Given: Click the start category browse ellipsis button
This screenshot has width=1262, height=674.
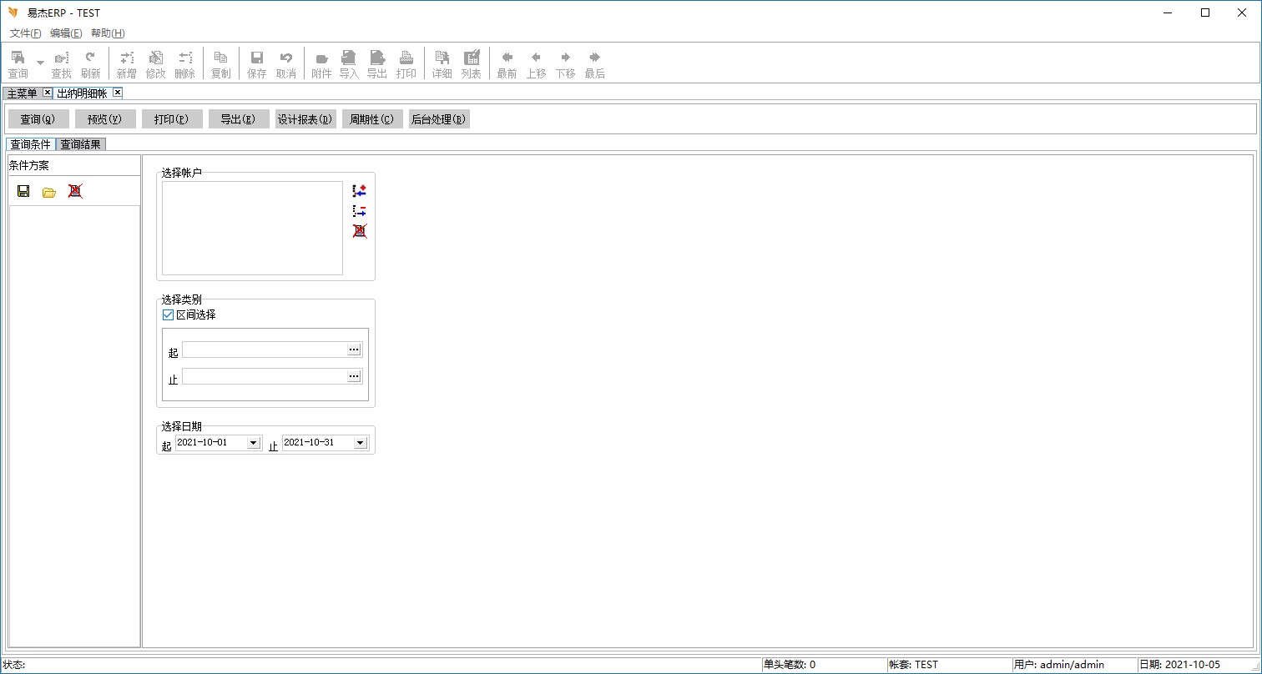Looking at the screenshot, I should pyautogui.click(x=354, y=350).
